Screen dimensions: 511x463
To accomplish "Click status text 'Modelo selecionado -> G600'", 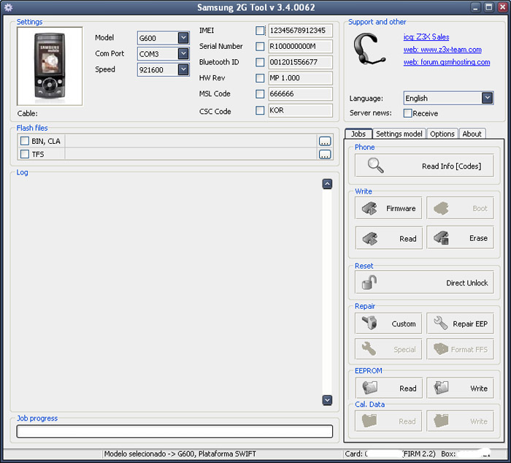I will [x=150, y=454].
